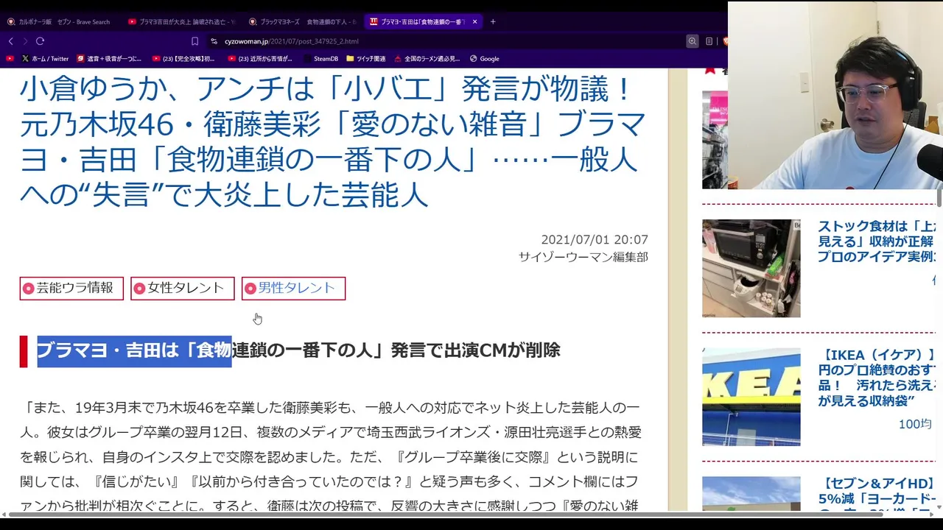Open the ストック食材は収納が正解 sidebar headline
Image resolution: width=943 pixels, height=530 pixels.
click(x=877, y=241)
